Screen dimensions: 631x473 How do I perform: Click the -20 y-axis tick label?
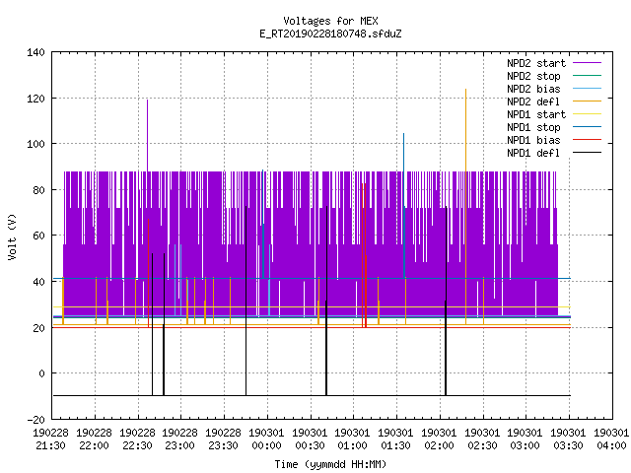pyautogui.click(x=35, y=420)
